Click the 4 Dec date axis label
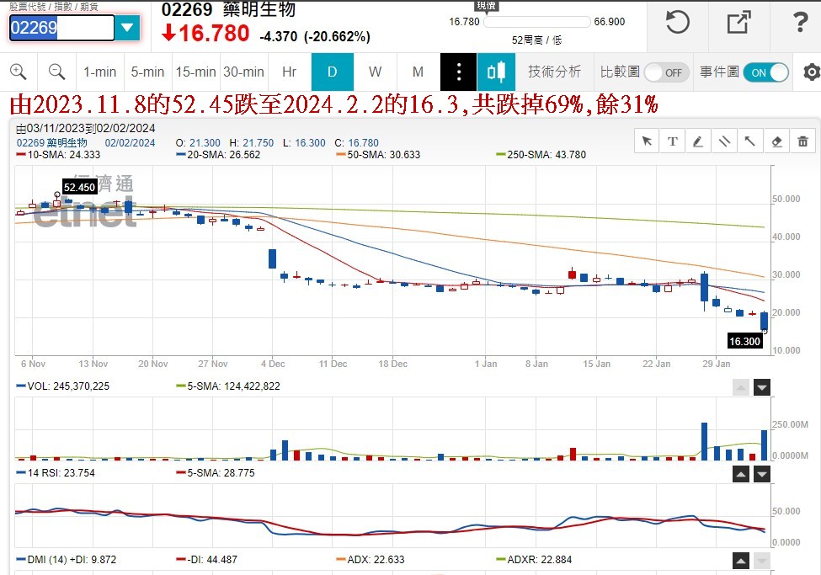821x575 pixels. click(x=273, y=364)
